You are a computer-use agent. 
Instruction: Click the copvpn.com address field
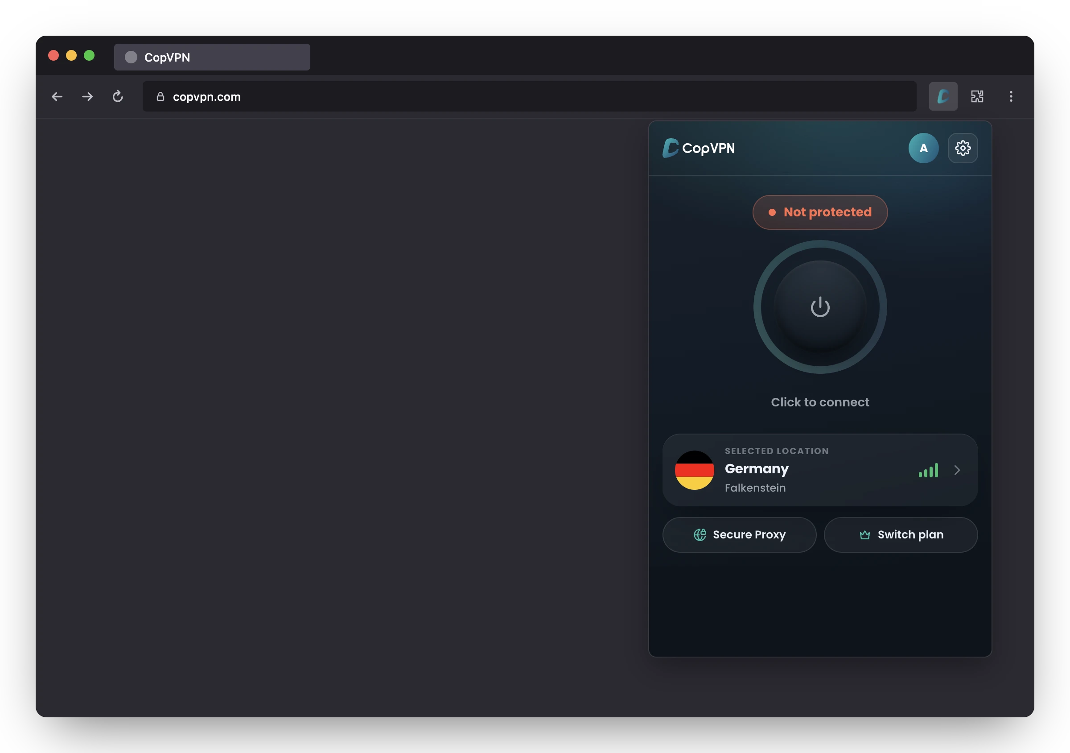point(529,96)
